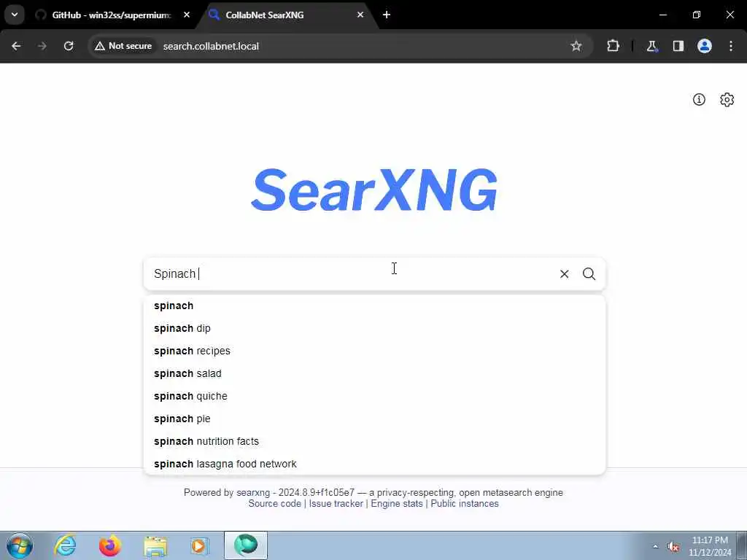747x560 pixels.
Task: Open SearXNG preferences gear icon
Action: pos(727,99)
